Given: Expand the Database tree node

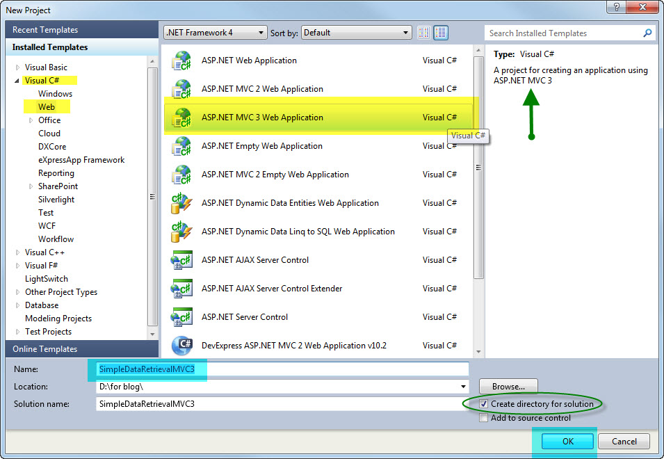Looking at the screenshot, I should [x=17, y=305].
